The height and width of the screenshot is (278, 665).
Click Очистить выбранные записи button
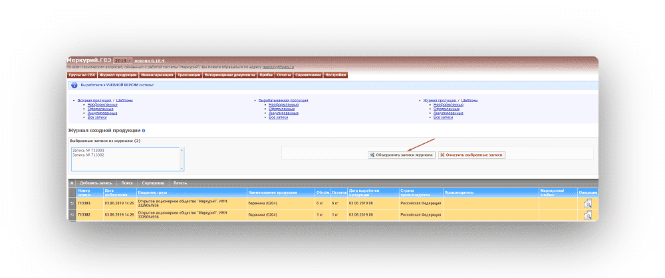click(x=471, y=155)
